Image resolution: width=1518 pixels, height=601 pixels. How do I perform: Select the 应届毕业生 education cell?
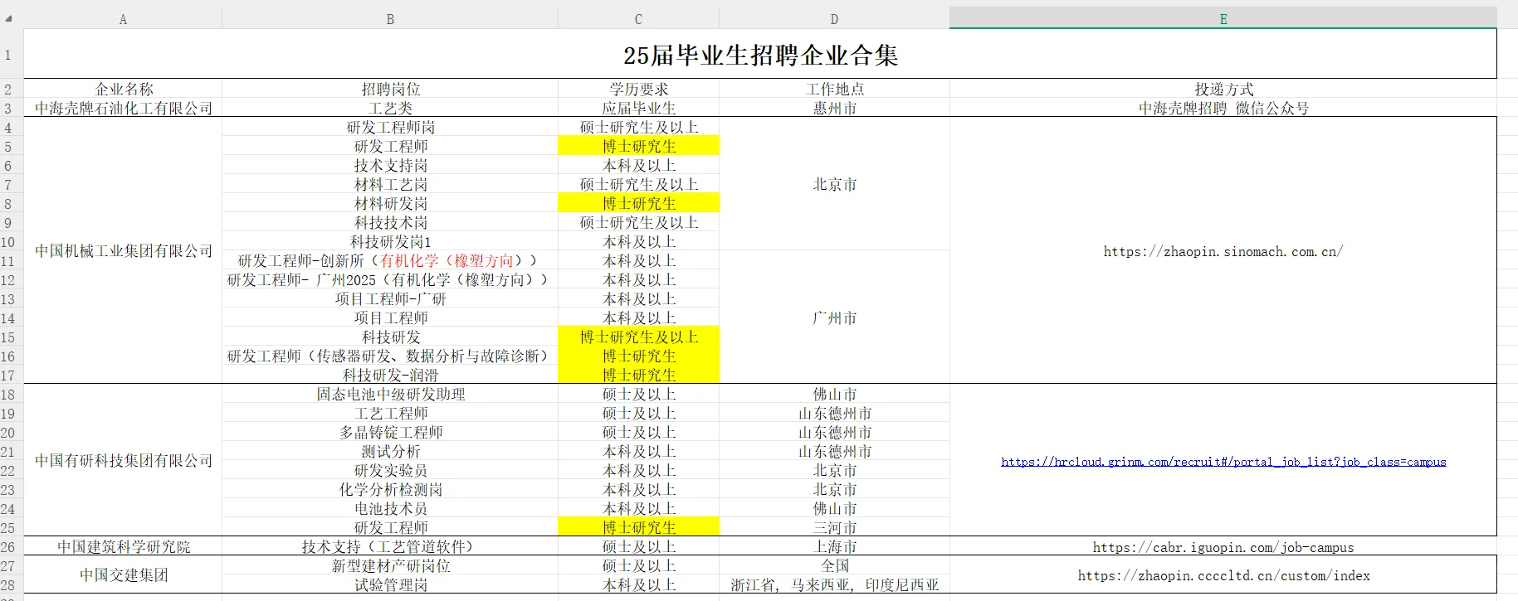coord(639,108)
